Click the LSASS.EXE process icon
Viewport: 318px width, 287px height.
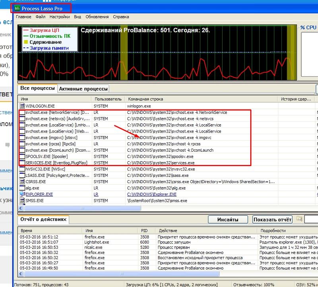click(22, 175)
